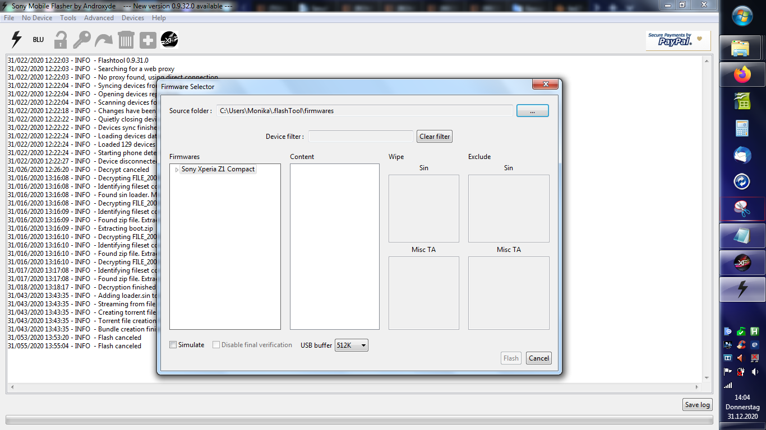The height and width of the screenshot is (430, 766).
Task: Close the Firmware Selector dialog
Action: pyautogui.click(x=544, y=85)
